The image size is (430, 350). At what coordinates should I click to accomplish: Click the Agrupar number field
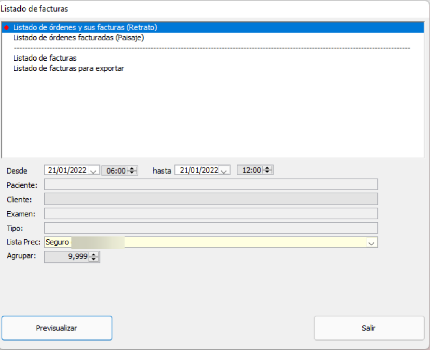(67, 257)
